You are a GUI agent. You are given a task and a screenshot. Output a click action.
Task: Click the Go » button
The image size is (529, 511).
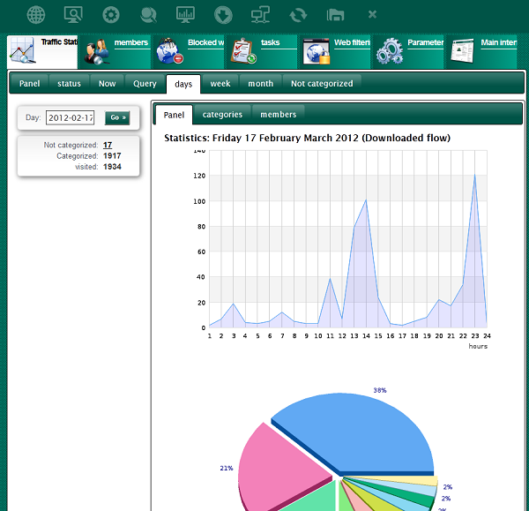[x=117, y=117]
